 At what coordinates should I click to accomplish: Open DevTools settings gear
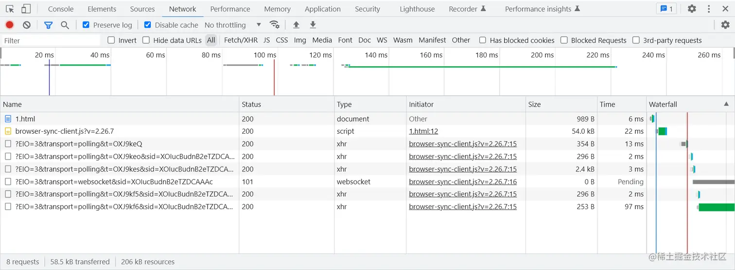pos(692,9)
